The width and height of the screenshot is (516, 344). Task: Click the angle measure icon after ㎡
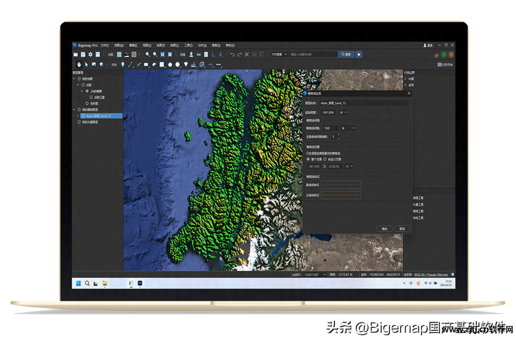click(x=214, y=54)
